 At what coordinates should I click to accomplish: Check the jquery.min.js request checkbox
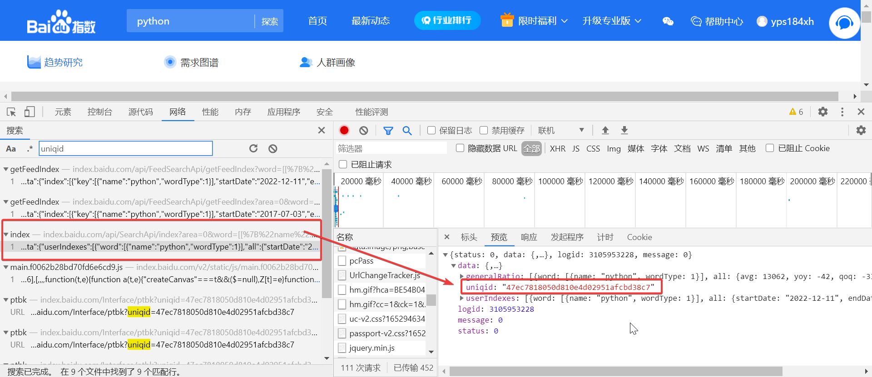click(342, 348)
